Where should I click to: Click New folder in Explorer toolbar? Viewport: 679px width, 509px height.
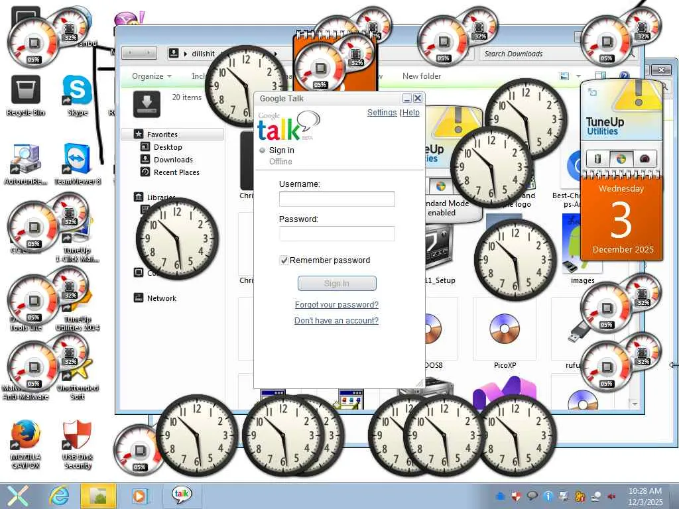(x=421, y=76)
